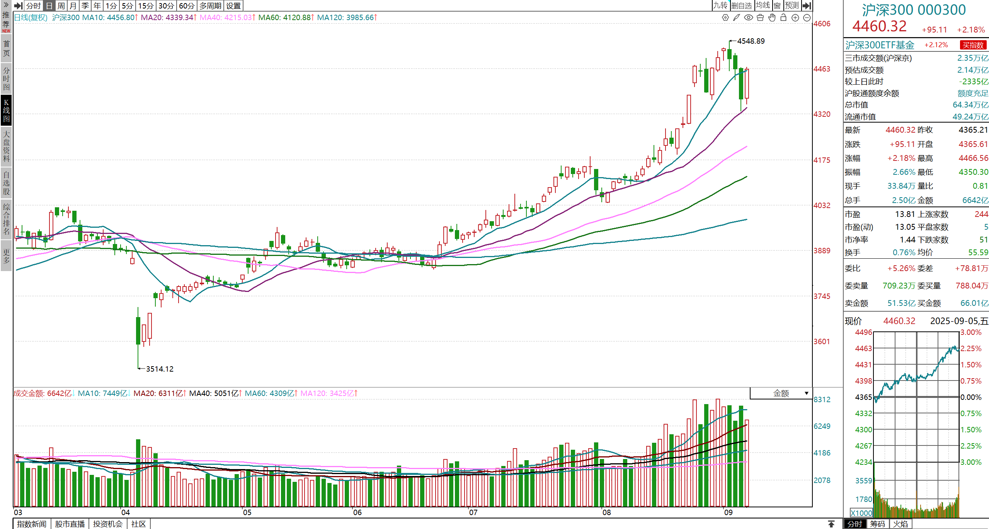Open the 金额 dropdown in volume panel
This screenshot has height=529, width=989.
pos(781,393)
